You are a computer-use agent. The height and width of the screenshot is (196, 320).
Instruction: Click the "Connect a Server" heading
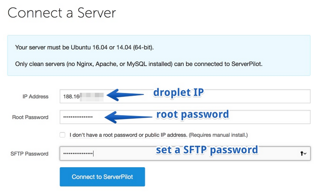pyautogui.click(x=62, y=12)
